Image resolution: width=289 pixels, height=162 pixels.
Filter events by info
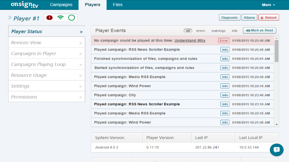click(x=234, y=31)
